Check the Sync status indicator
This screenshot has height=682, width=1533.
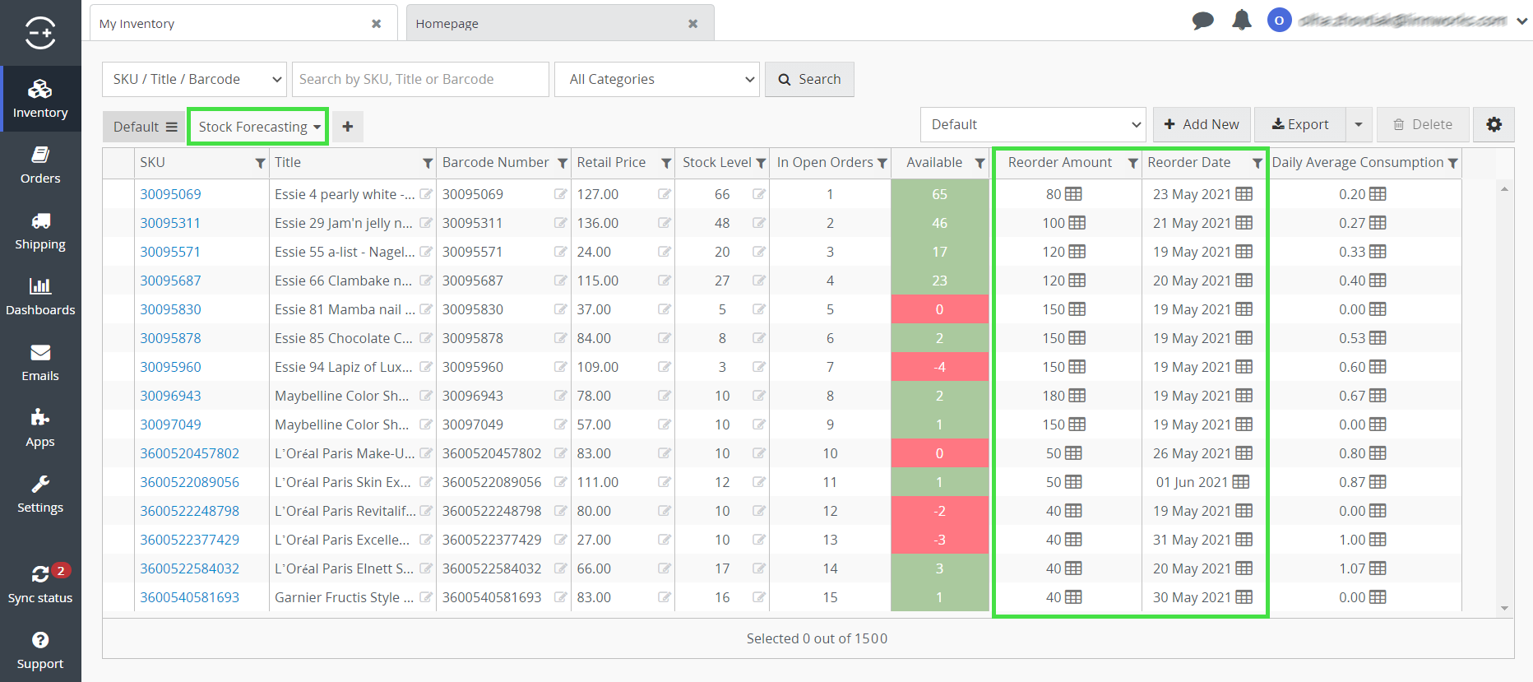(40, 584)
